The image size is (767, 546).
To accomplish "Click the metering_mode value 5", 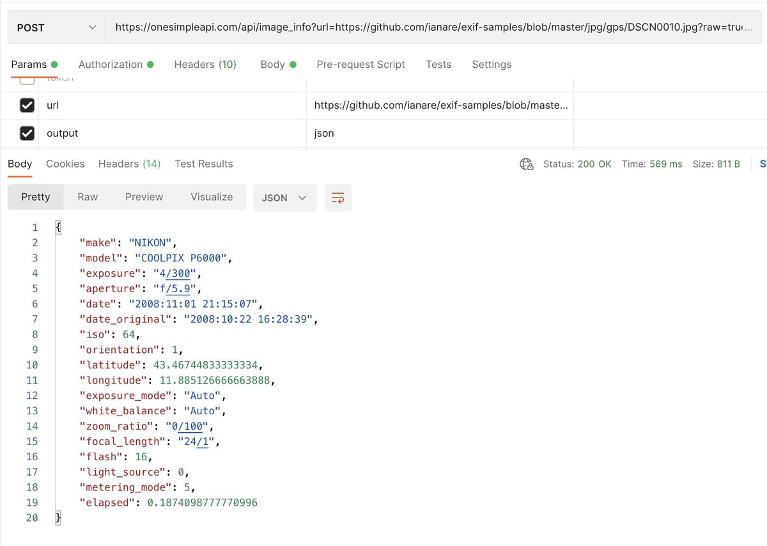I will 187,488.
